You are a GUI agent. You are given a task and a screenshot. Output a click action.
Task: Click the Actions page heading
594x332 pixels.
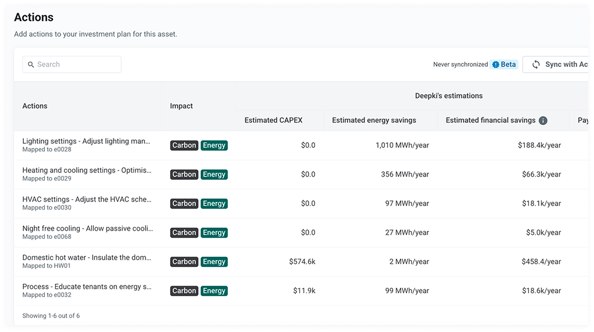point(34,17)
